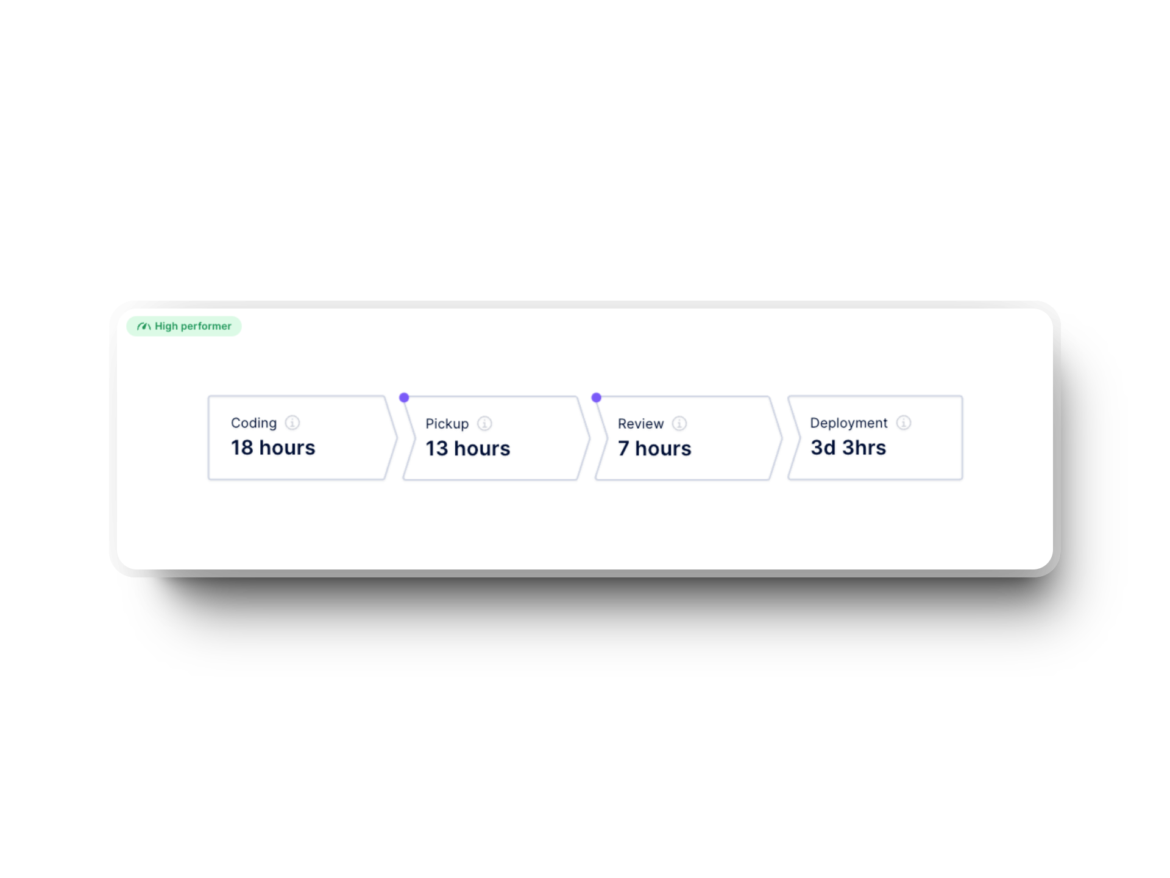Click the purple dot above the Pickup stage
1170x878 pixels.
coord(405,397)
